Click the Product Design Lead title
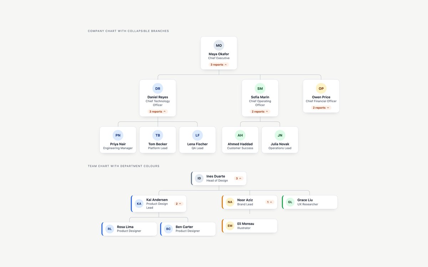428x267 pixels. [x=157, y=206]
